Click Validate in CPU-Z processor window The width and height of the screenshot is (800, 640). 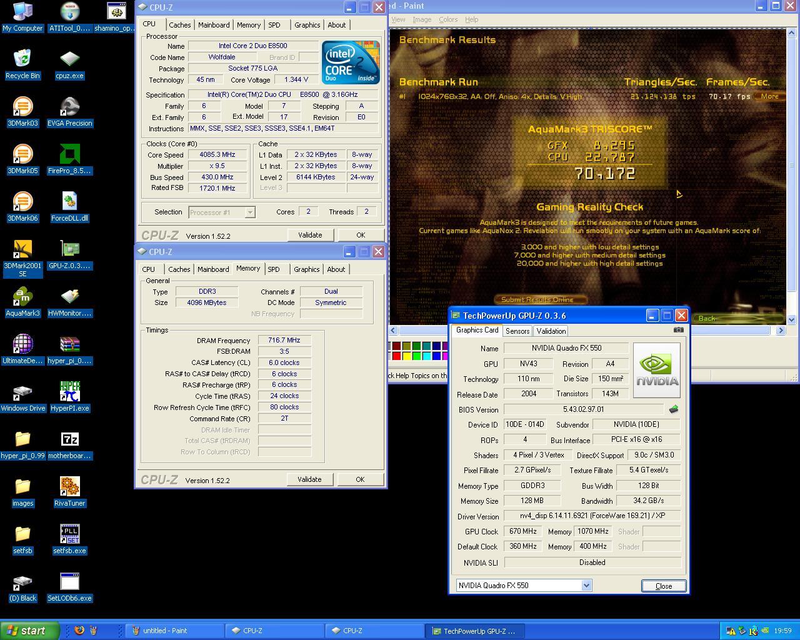[x=310, y=235]
